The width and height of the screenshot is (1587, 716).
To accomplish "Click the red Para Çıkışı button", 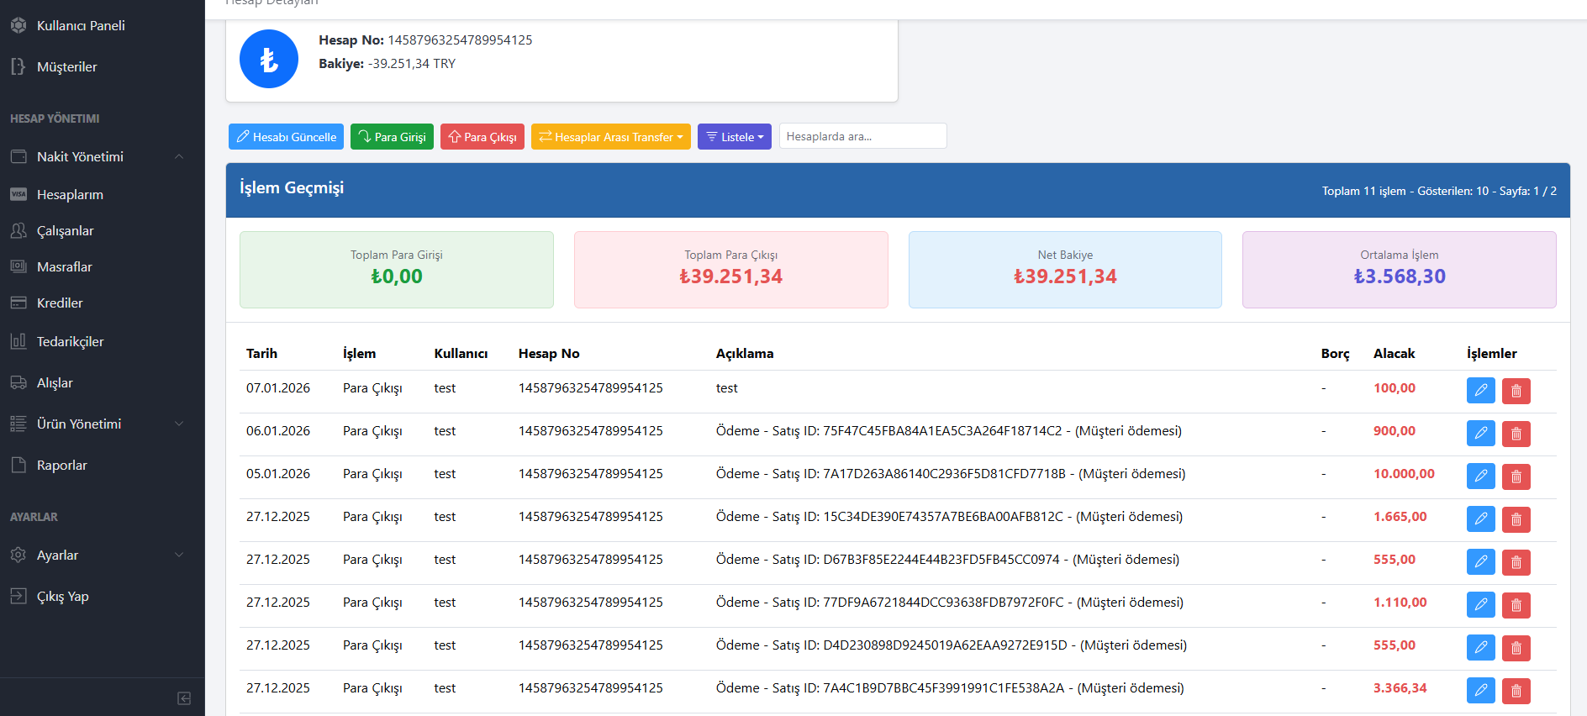I will point(482,137).
